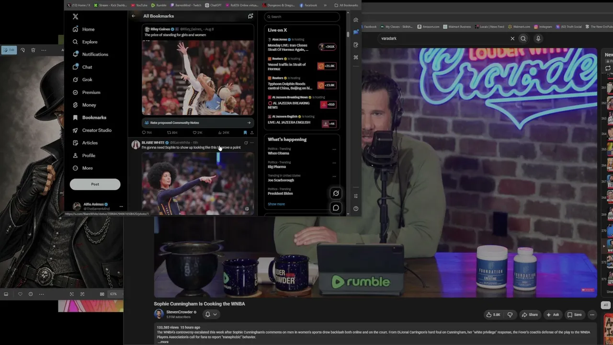The image size is (613, 345).
Task: Toggle the bookmark on Riley Gaines post
Action: (245, 133)
